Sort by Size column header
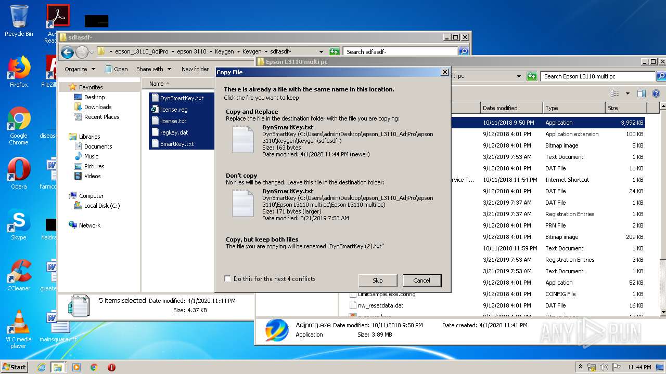This screenshot has height=374, width=666. pos(626,108)
